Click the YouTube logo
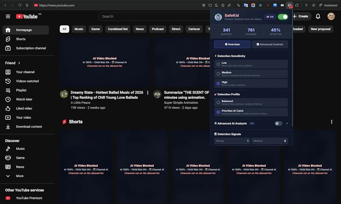The image size is (341, 204). click(27, 17)
